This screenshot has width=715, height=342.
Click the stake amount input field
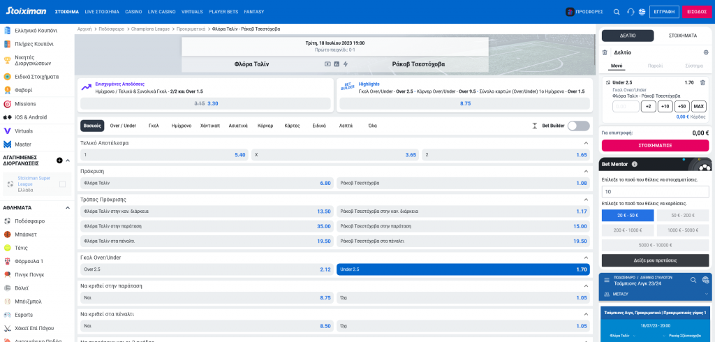point(626,107)
